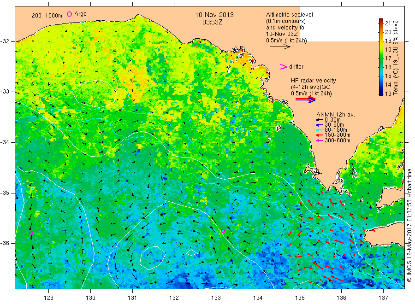Click the cyan 80-150m ANMN arrow symbol
The image size is (415, 304).
pos(320,130)
